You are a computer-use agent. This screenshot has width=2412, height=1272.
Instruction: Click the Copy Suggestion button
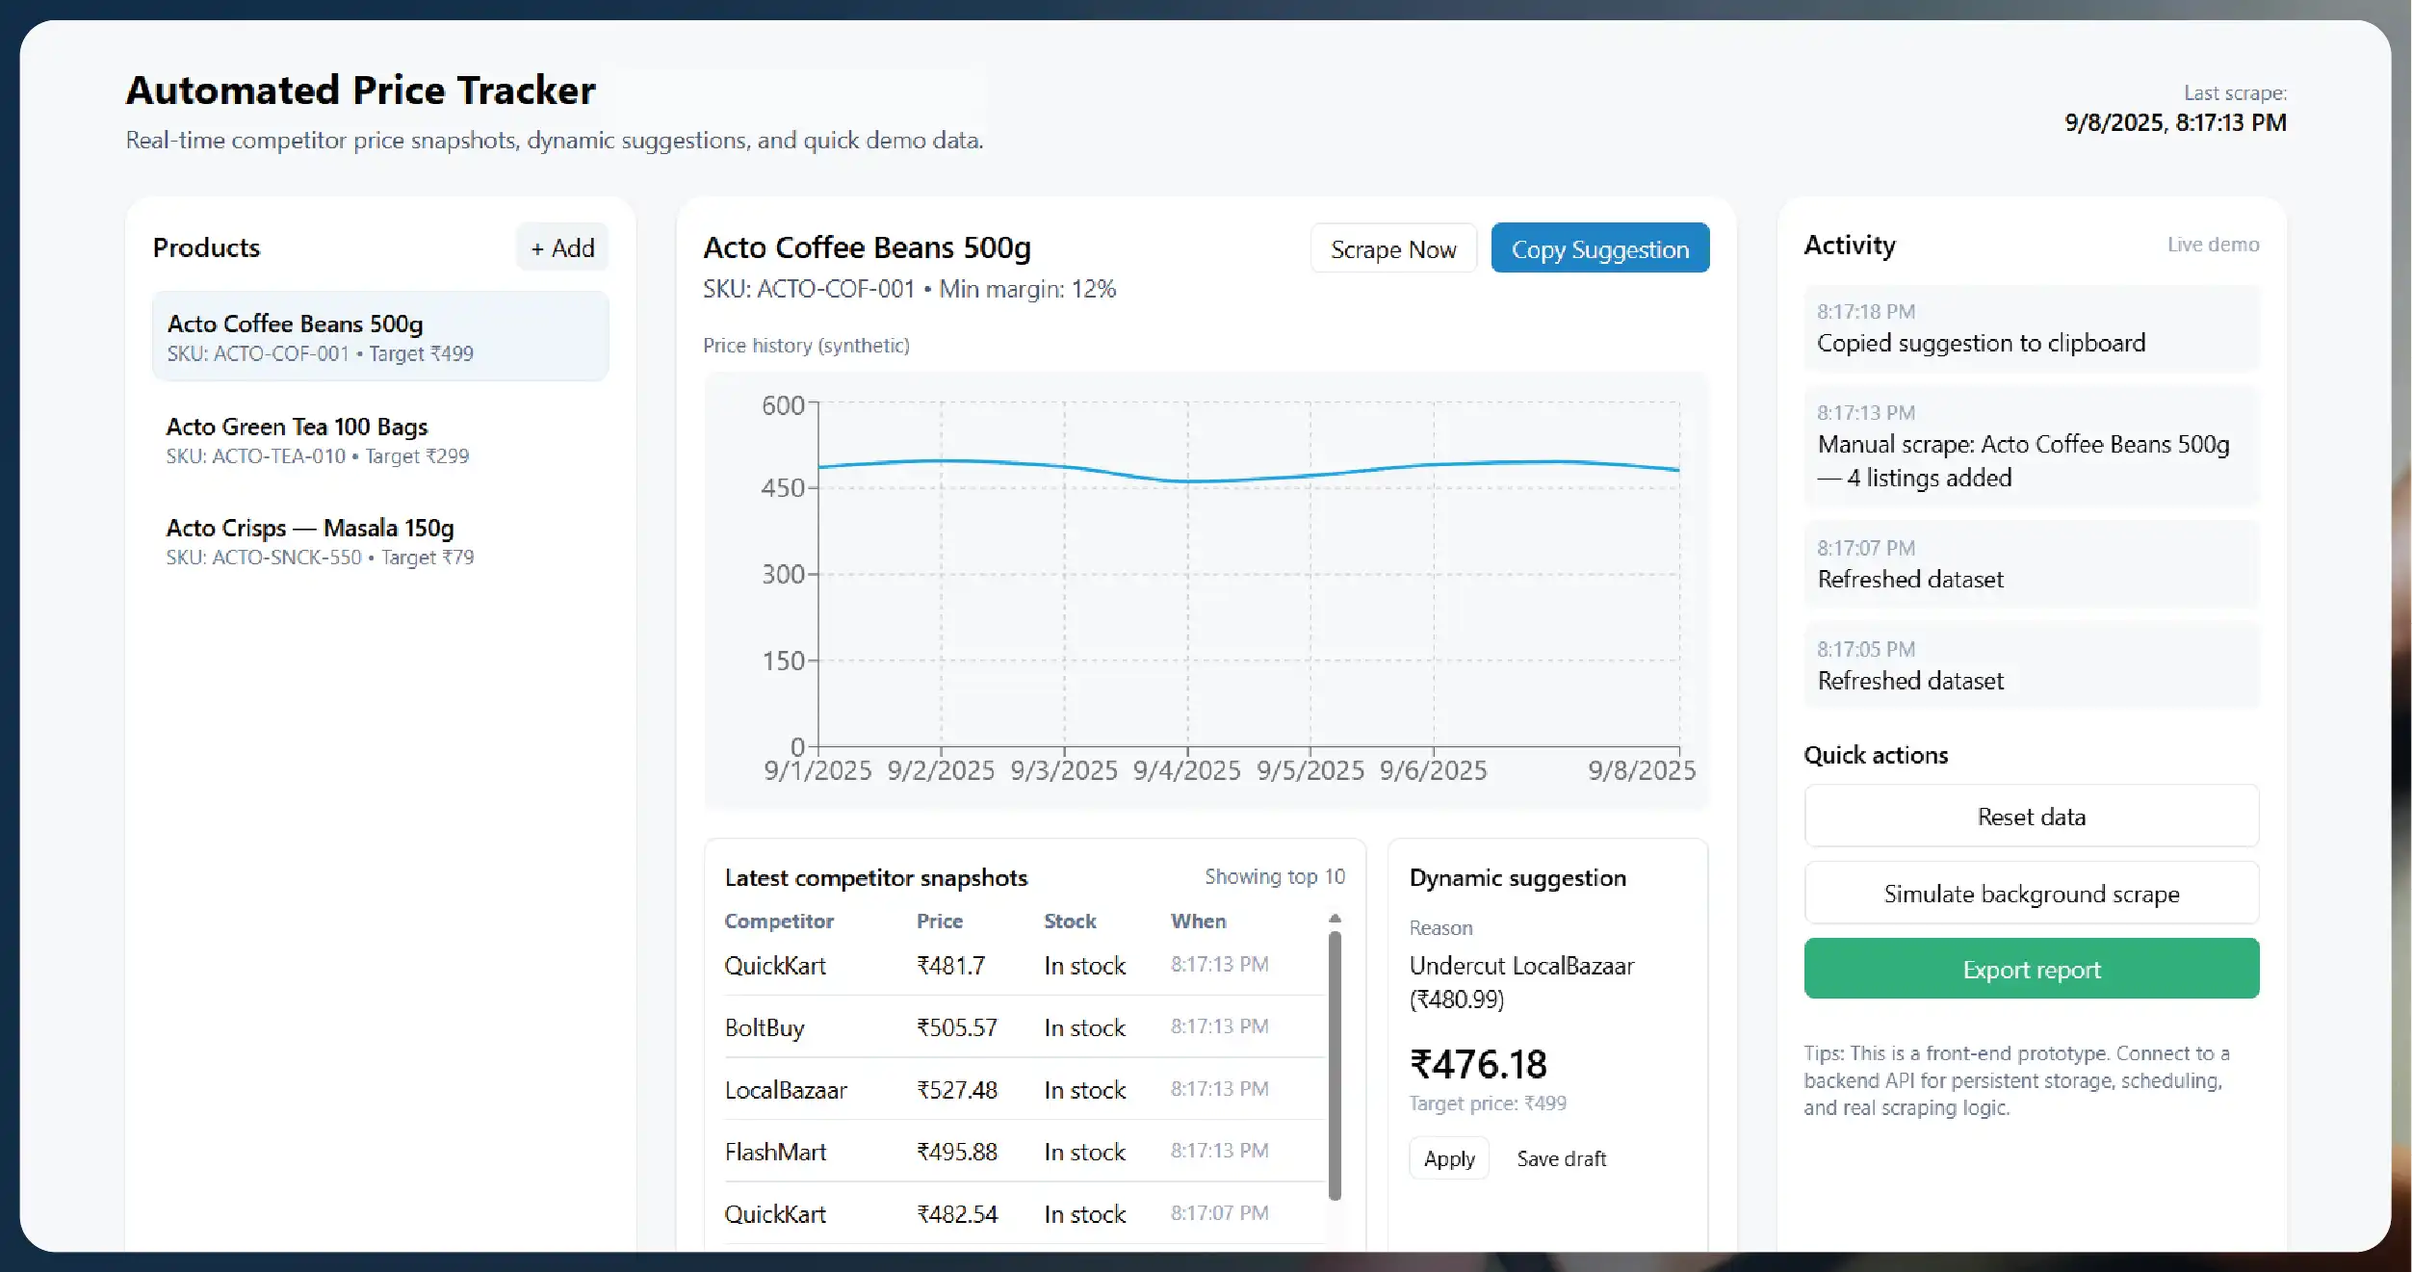[1599, 249]
